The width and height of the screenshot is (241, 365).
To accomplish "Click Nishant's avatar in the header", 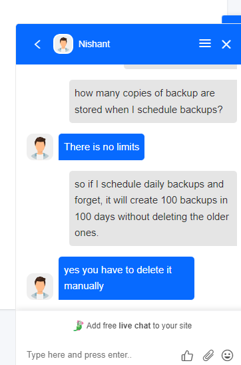I will click(63, 44).
